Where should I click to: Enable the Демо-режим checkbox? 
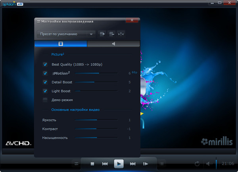[x=45, y=100]
